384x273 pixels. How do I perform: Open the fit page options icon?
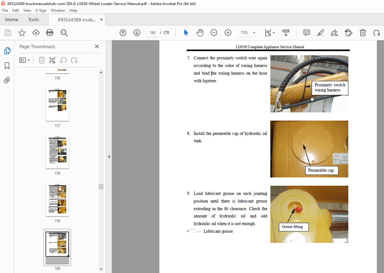click(x=270, y=33)
